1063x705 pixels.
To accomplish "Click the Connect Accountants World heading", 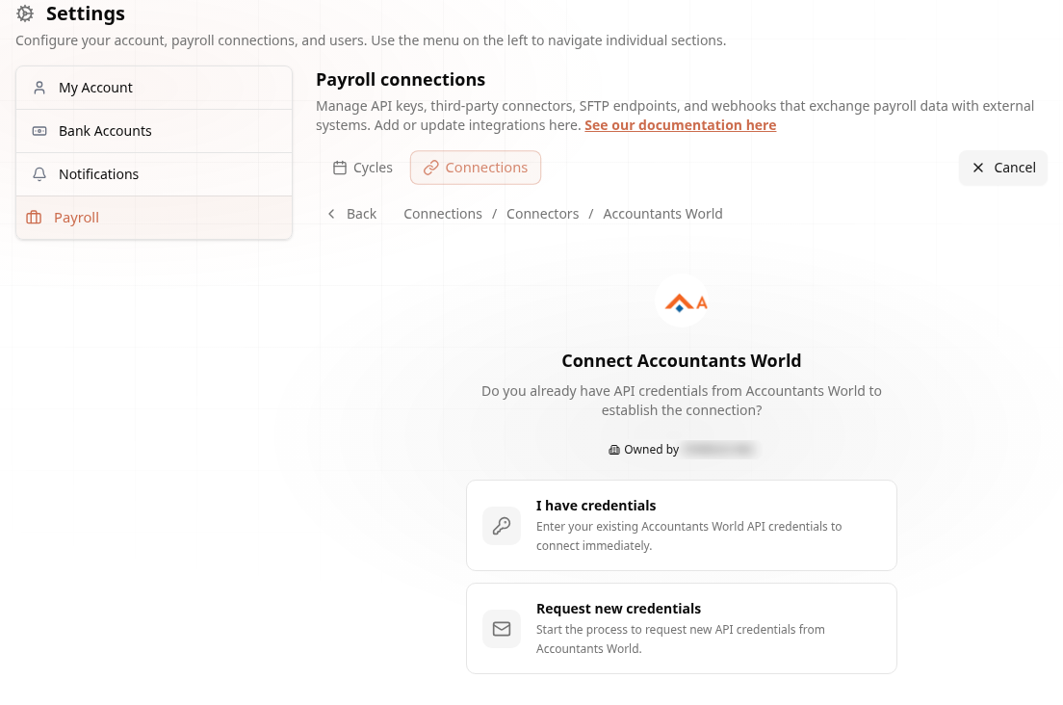I will [x=682, y=360].
